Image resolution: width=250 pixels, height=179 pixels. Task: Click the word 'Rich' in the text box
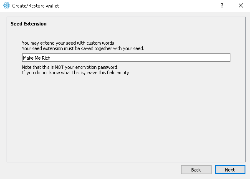coord(46,58)
